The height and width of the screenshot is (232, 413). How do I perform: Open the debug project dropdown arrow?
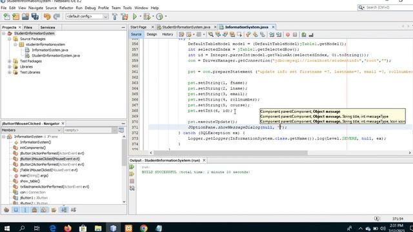click(153, 17)
